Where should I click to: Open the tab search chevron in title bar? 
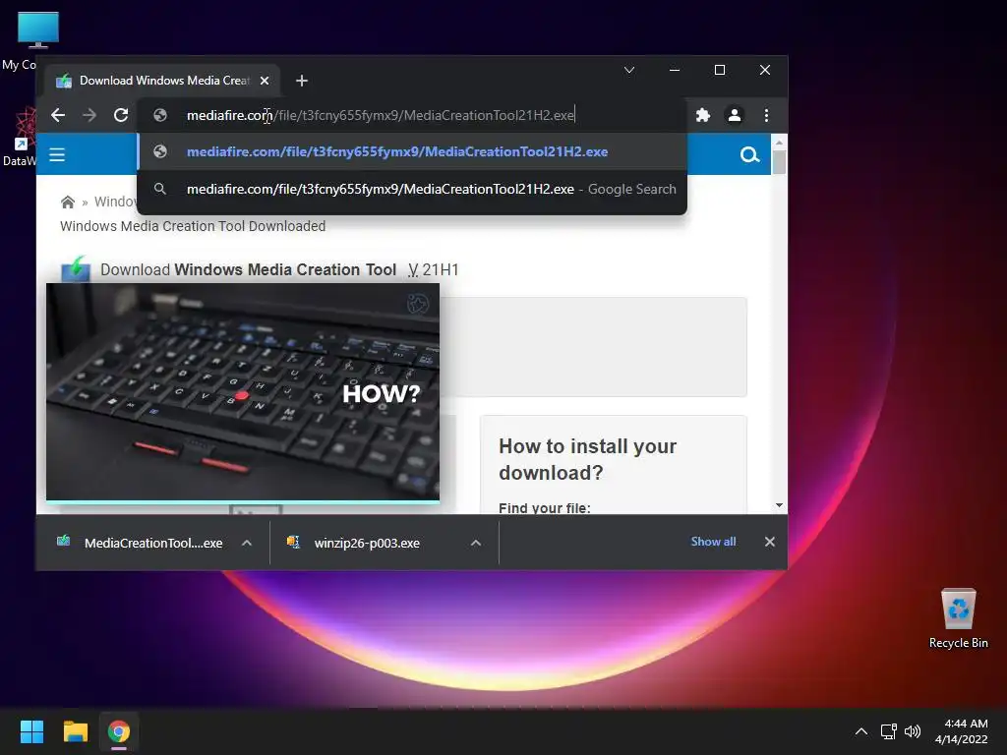pos(629,70)
